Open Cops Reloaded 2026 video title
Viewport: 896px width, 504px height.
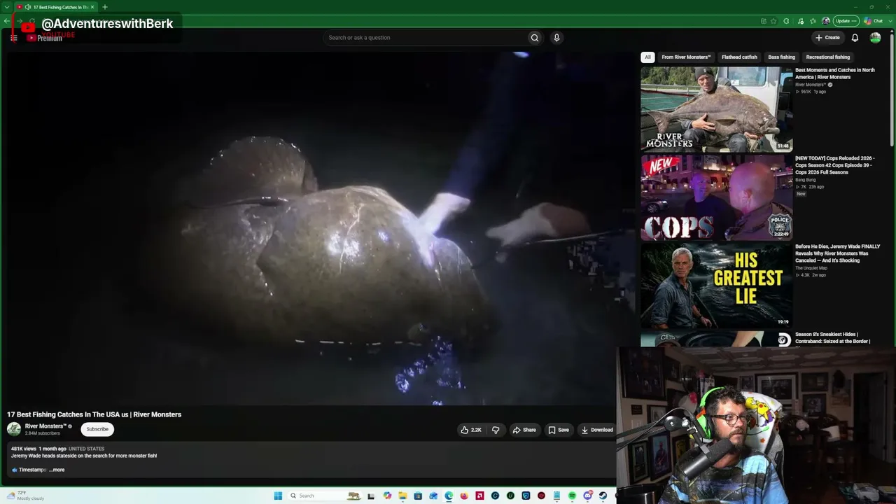(835, 165)
